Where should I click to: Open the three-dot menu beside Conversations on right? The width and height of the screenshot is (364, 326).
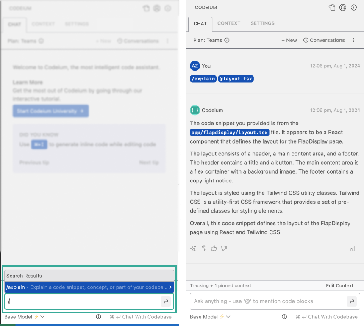coord(353,40)
